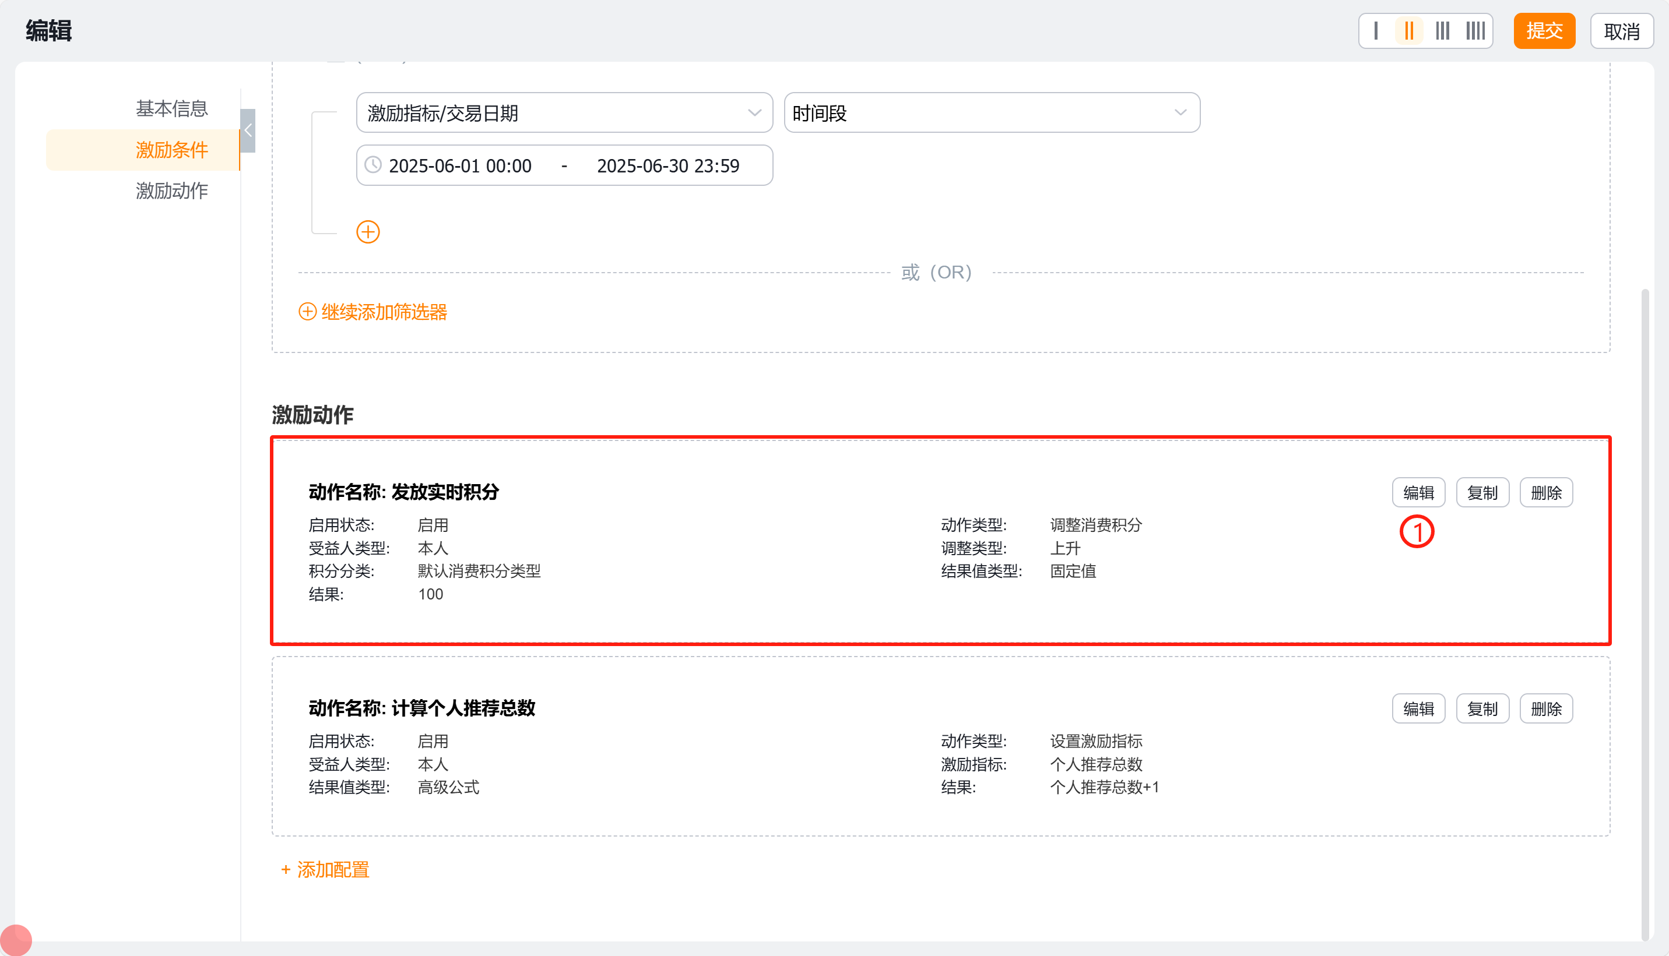This screenshot has height=956, width=1669.
Task: Go to the 激励动作 section in the sidebar
Action: (171, 191)
